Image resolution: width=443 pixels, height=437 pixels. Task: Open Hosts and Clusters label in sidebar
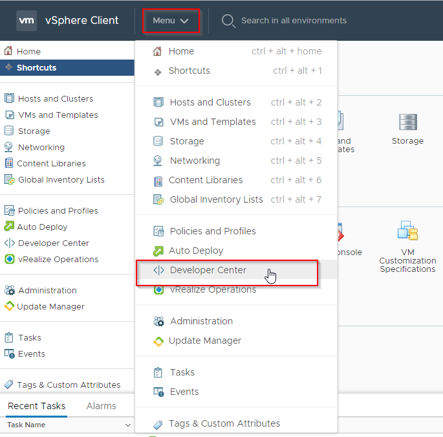point(56,98)
